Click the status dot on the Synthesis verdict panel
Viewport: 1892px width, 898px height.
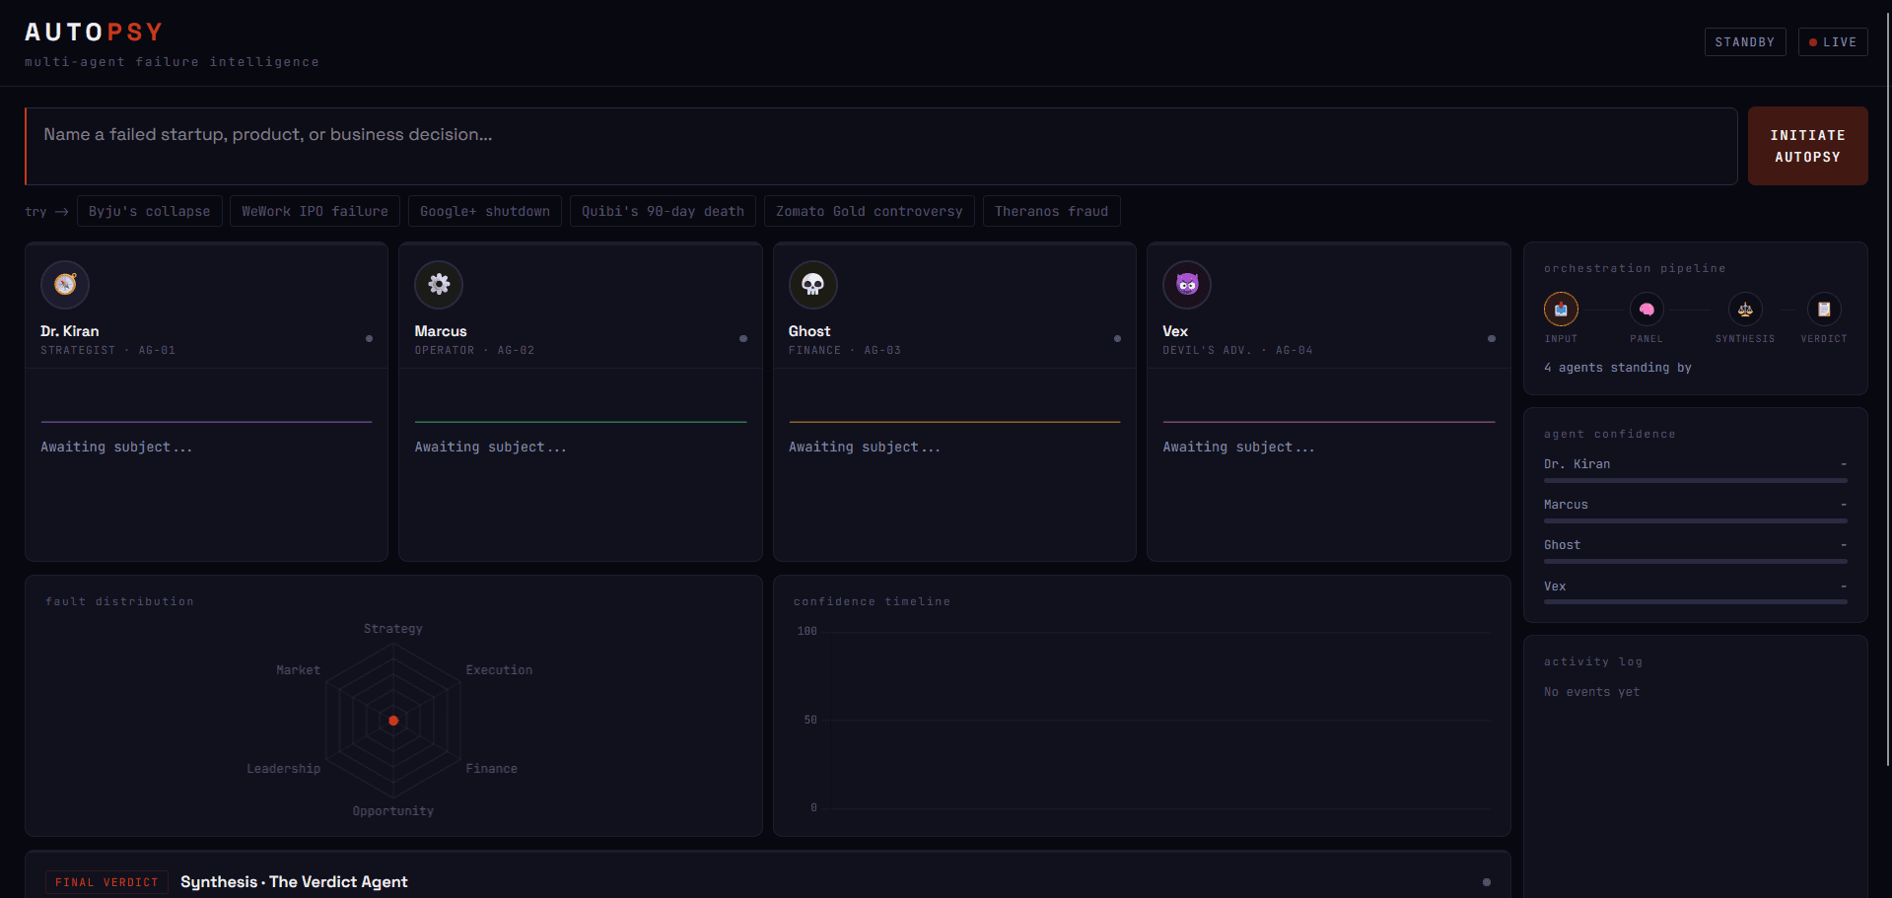[x=1487, y=882]
